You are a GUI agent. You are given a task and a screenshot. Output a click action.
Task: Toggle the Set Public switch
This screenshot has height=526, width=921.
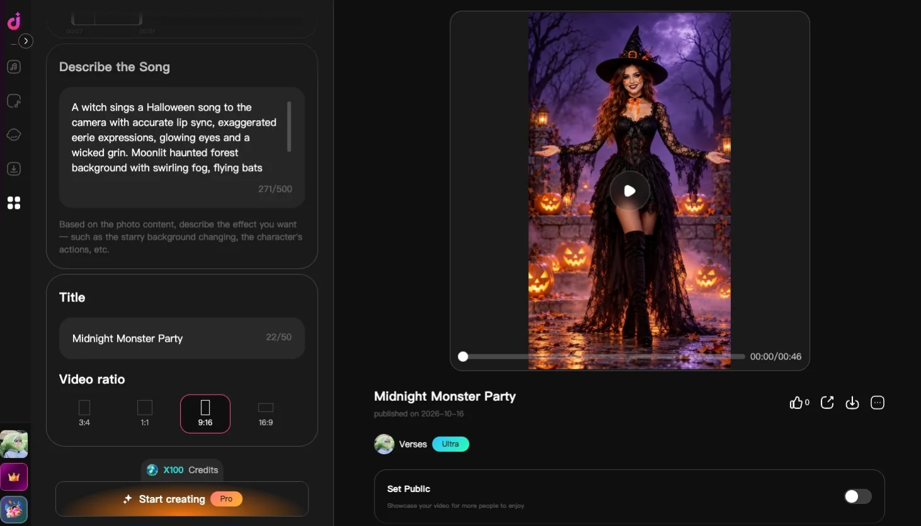coord(858,496)
